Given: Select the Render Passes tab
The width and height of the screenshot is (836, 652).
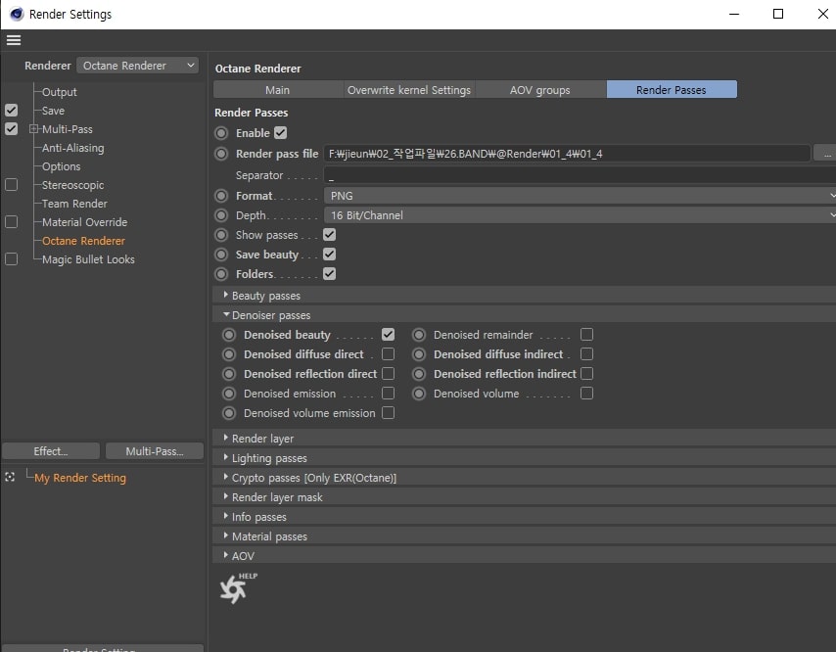Looking at the screenshot, I should (672, 89).
